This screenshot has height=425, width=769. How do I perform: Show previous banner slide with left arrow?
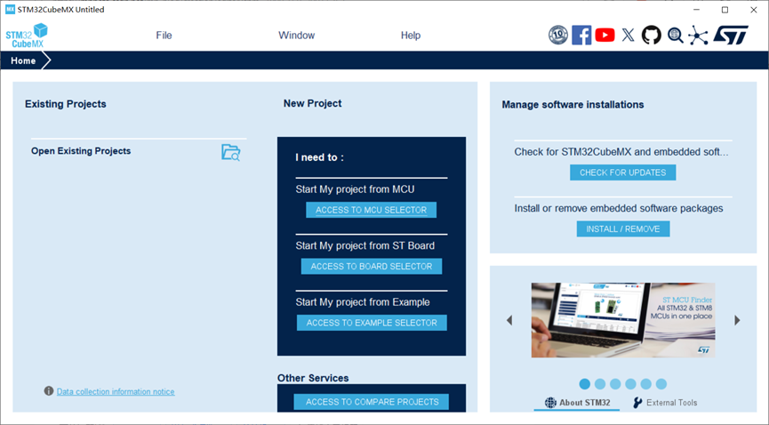pos(509,320)
